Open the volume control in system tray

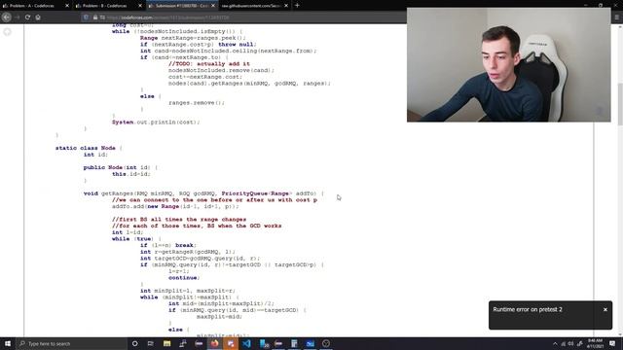571,343
